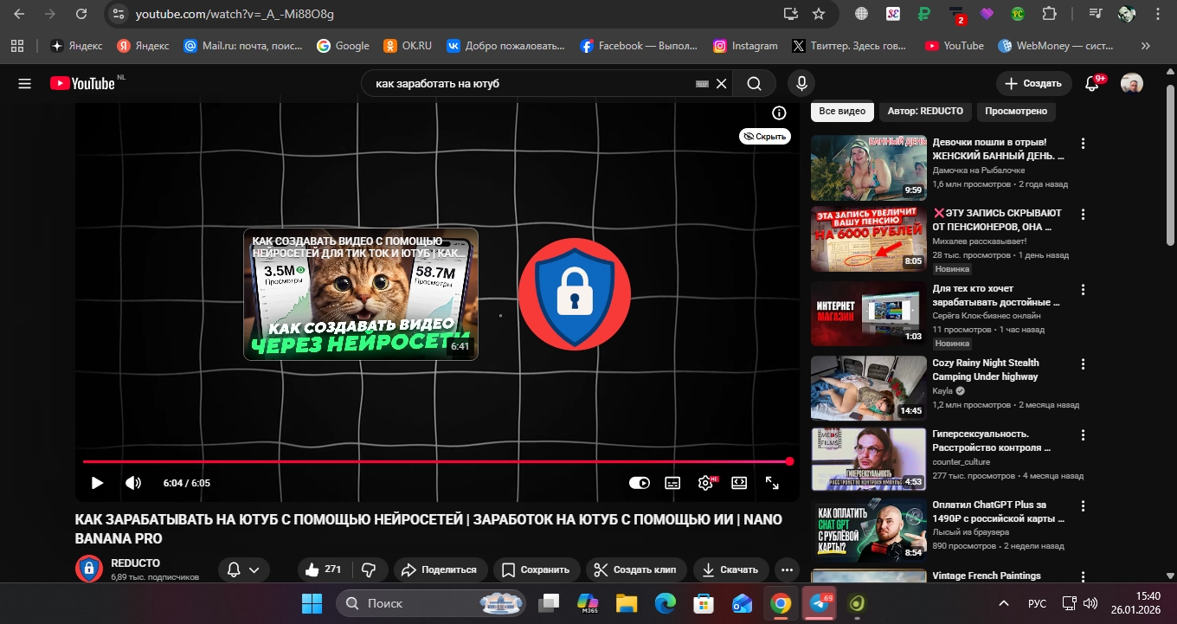Open more actions menu under video

[x=786, y=569]
